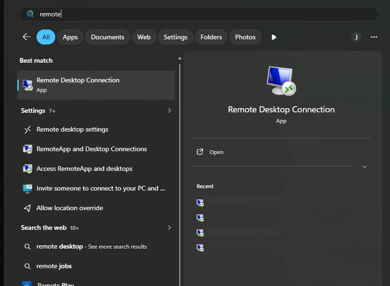Click magnifier icon beside remote desktop suggestion
The image size is (390, 286).
pos(27,247)
